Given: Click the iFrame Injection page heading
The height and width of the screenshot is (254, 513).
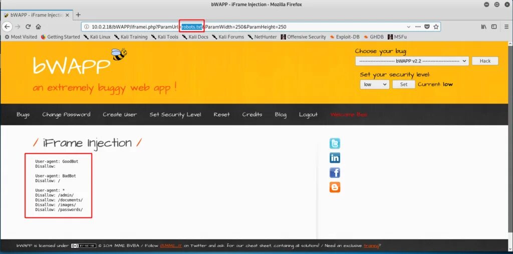Looking at the screenshot, I should [x=88, y=143].
